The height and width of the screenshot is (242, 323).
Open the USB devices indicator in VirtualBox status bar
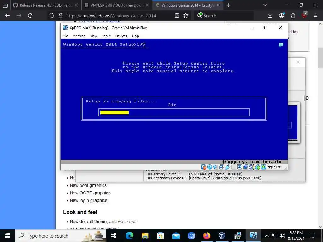pos(228,167)
